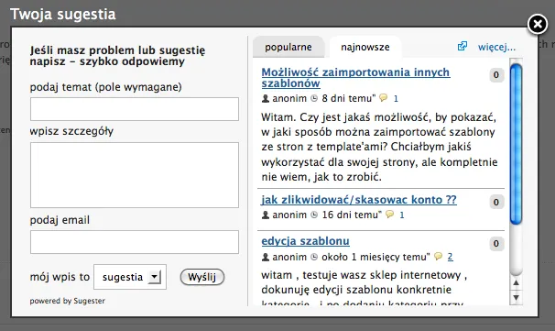Click the comment bubble in the 16 dni temu row
Viewport: 555px width, 331px height.
tap(389, 214)
